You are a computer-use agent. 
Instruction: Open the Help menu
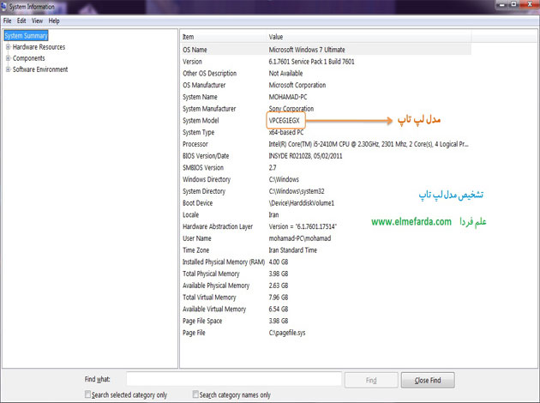(x=55, y=20)
